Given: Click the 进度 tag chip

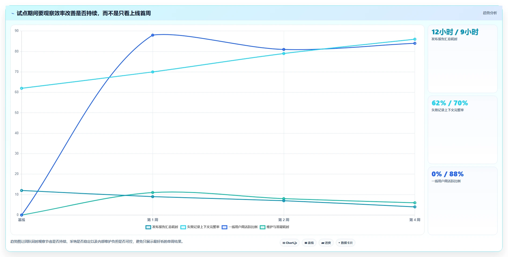Looking at the screenshot, I should coord(326,243).
